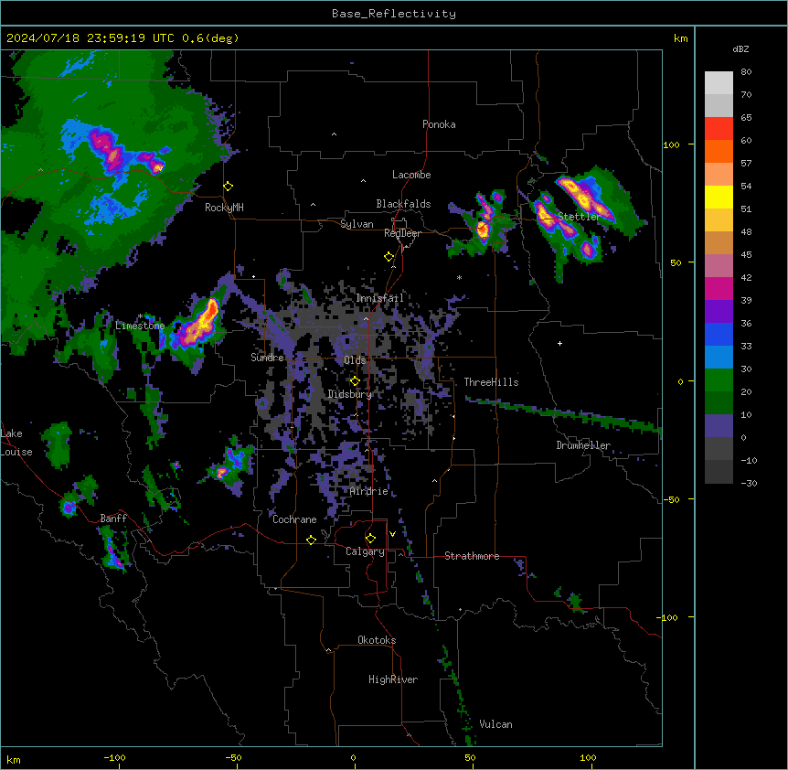The height and width of the screenshot is (770, 788).
Task: Select the magenta 42-39 dBZ legend swatch
Action: click(x=719, y=288)
